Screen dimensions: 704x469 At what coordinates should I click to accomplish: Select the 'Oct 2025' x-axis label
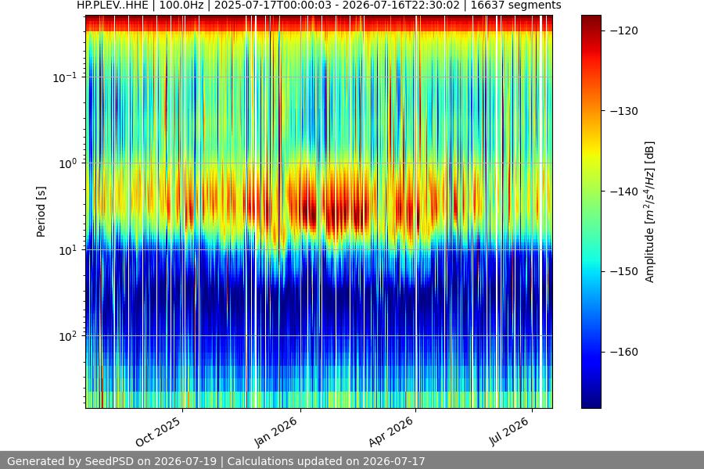coord(158,431)
